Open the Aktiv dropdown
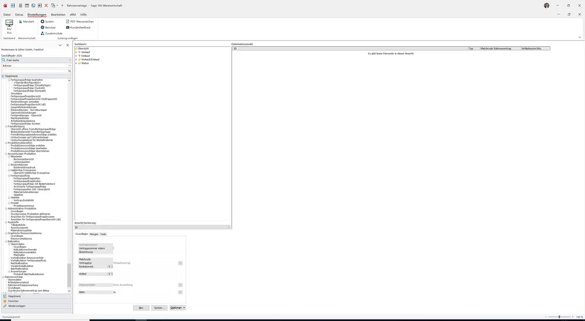The height and width of the screenshot is (321, 585). (180, 292)
